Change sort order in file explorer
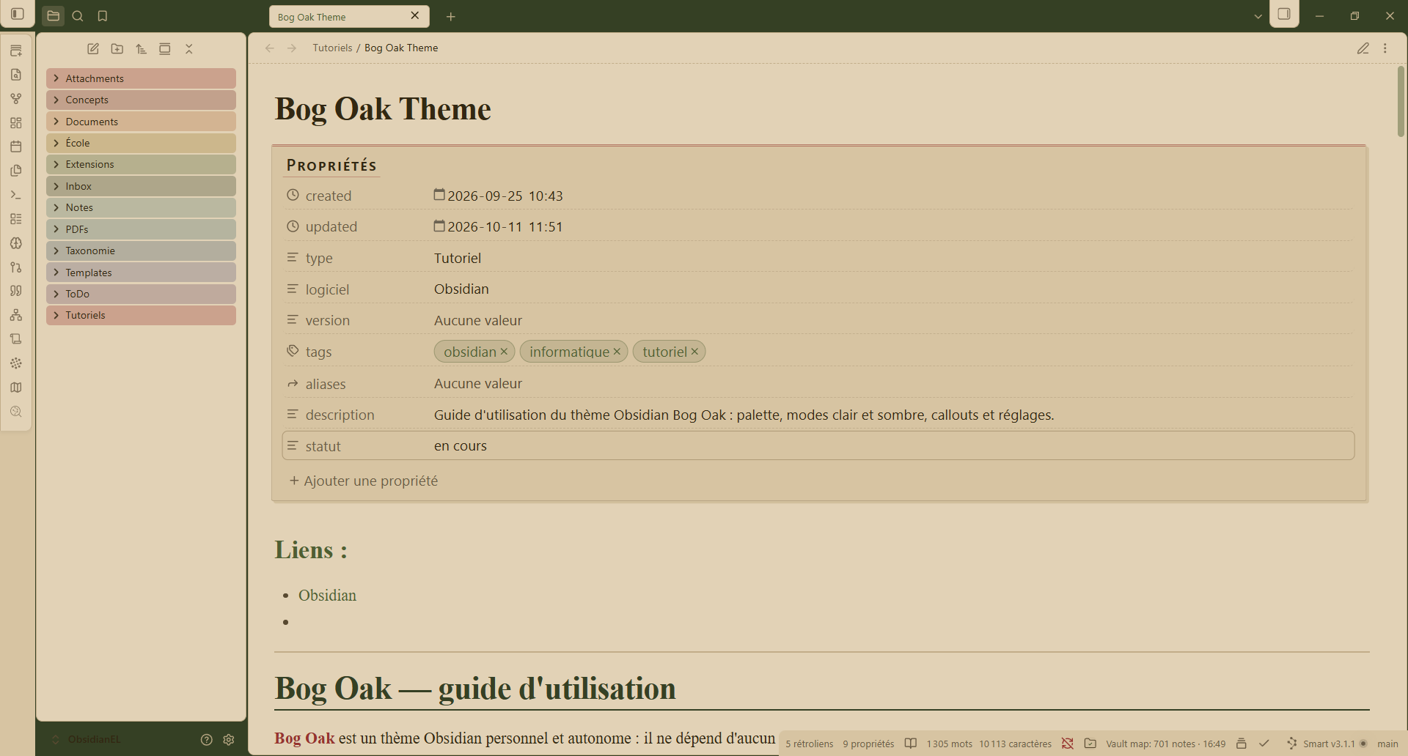The height and width of the screenshot is (756, 1408). (142, 49)
